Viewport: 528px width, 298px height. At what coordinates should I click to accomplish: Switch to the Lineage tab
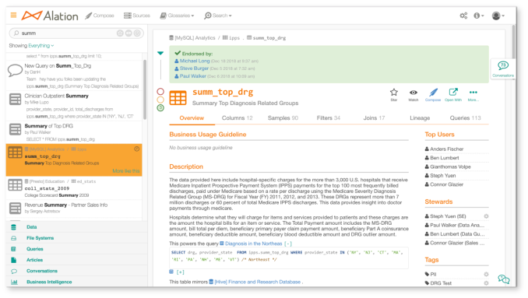[x=420, y=118]
